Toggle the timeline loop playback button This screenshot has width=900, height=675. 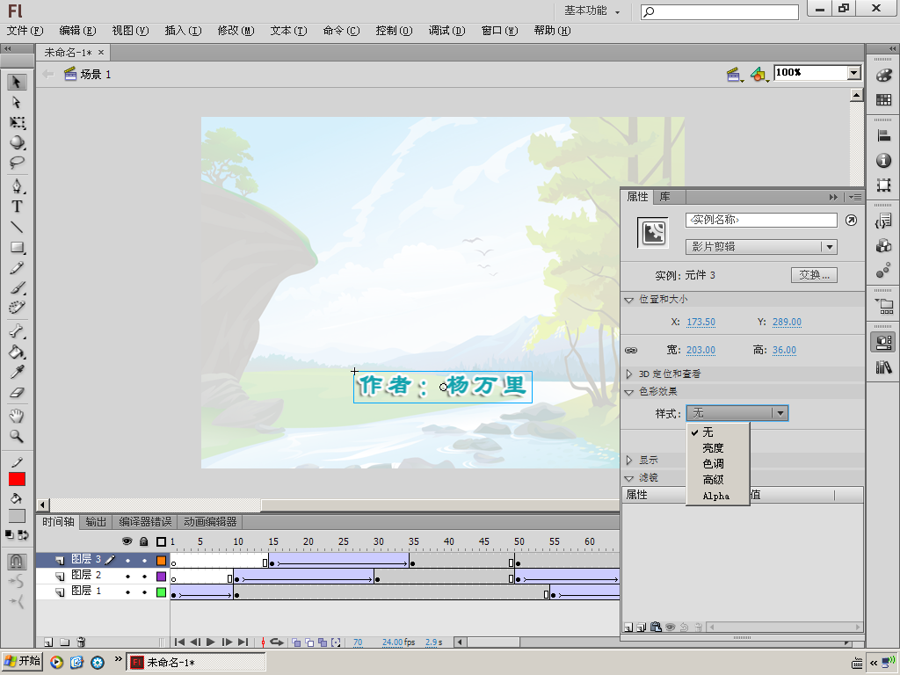(x=277, y=642)
